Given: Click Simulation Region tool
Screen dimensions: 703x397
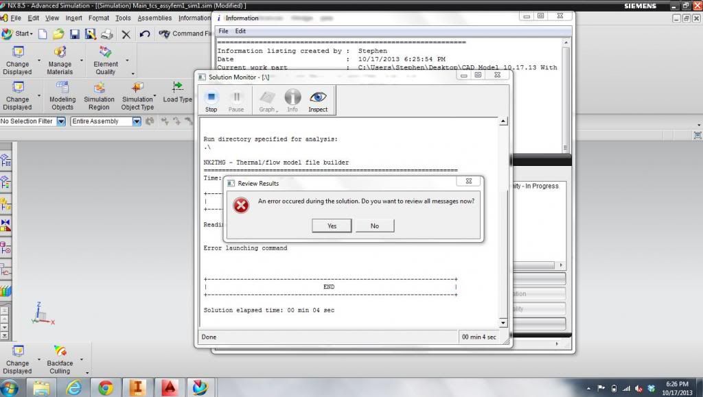Looking at the screenshot, I should pos(99,96).
